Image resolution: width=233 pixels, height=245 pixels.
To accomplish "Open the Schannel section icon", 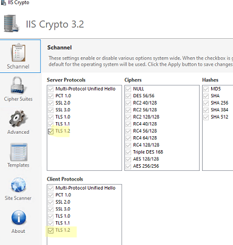I will click(x=19, y=52).
